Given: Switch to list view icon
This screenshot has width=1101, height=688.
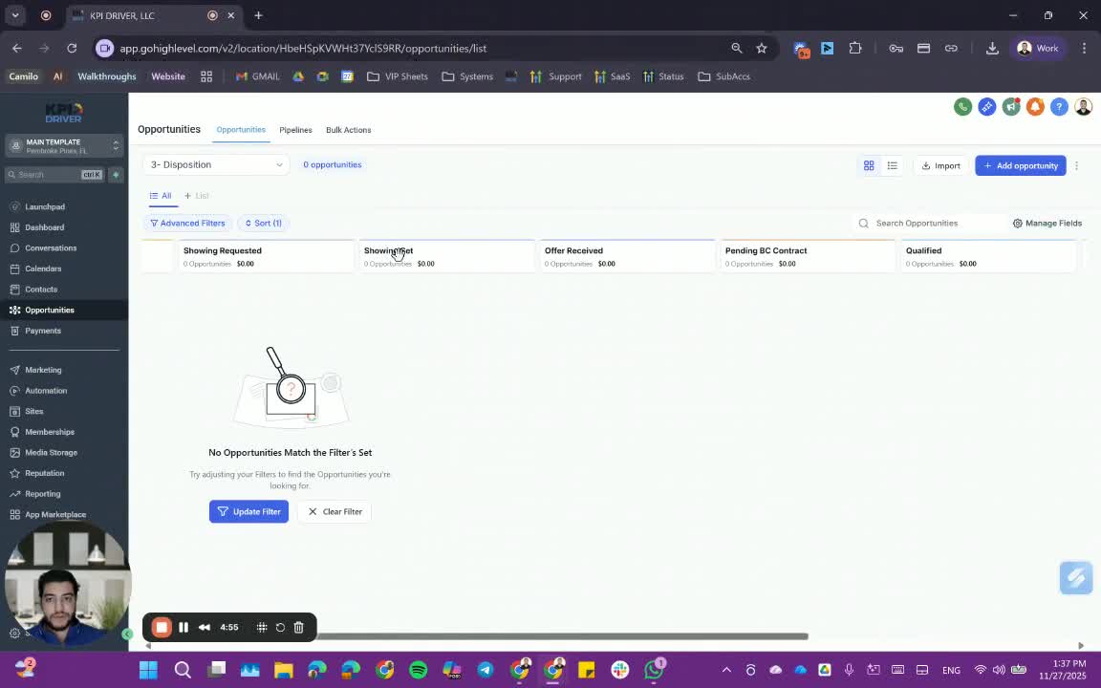Looking at the screenshot, I should pyautogui.click(x=893, y=165).
